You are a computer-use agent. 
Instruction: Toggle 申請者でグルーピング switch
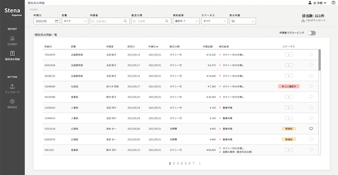pos(311,33)
